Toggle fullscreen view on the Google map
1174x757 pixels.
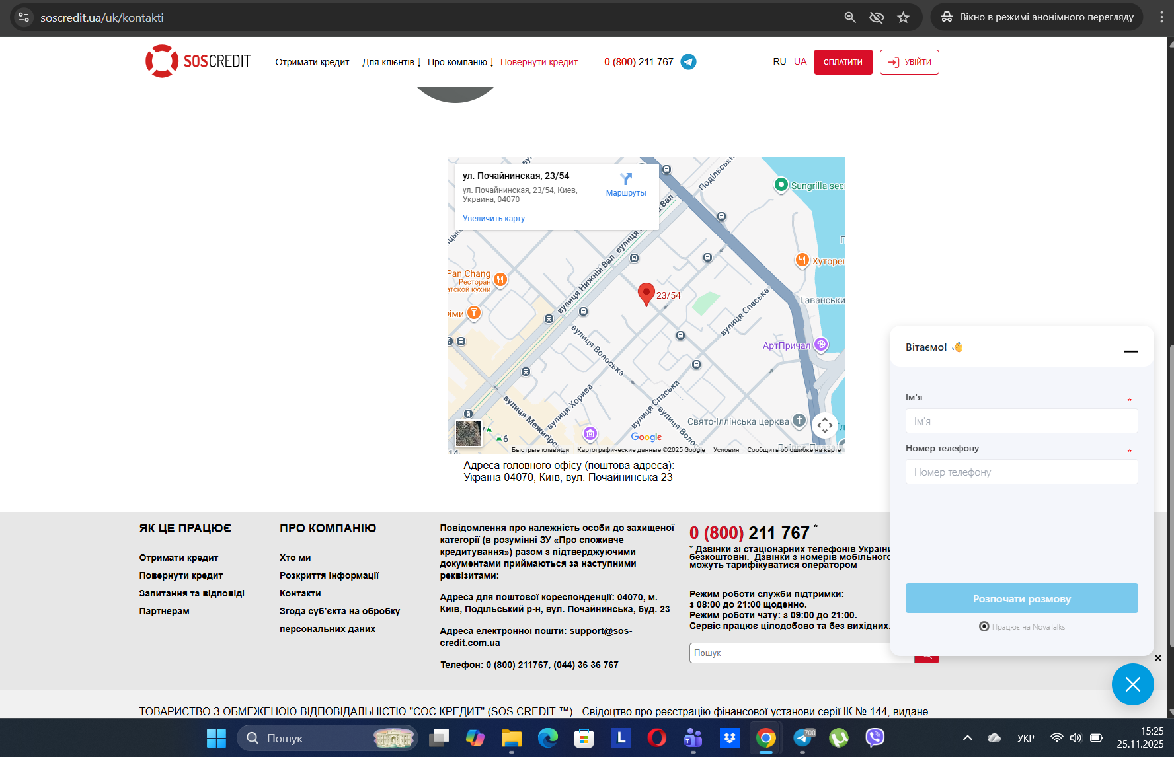coord(824,425)
